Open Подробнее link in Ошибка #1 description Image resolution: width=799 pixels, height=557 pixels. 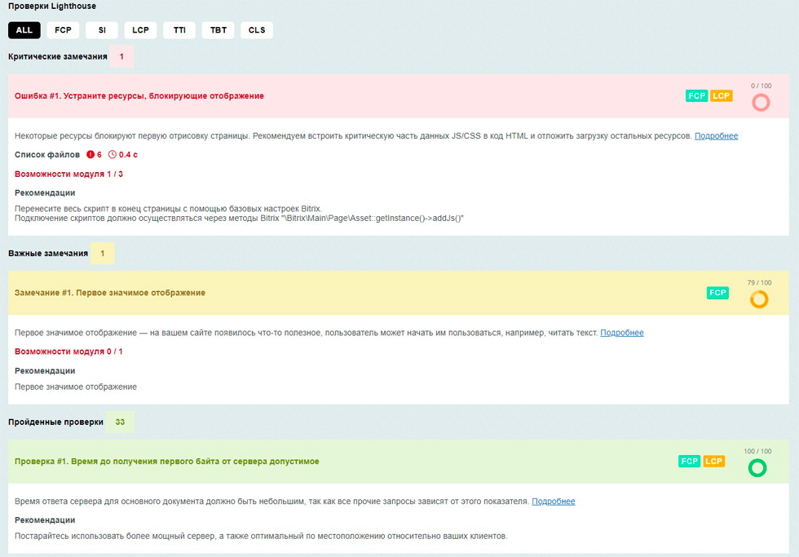(716, 135)
